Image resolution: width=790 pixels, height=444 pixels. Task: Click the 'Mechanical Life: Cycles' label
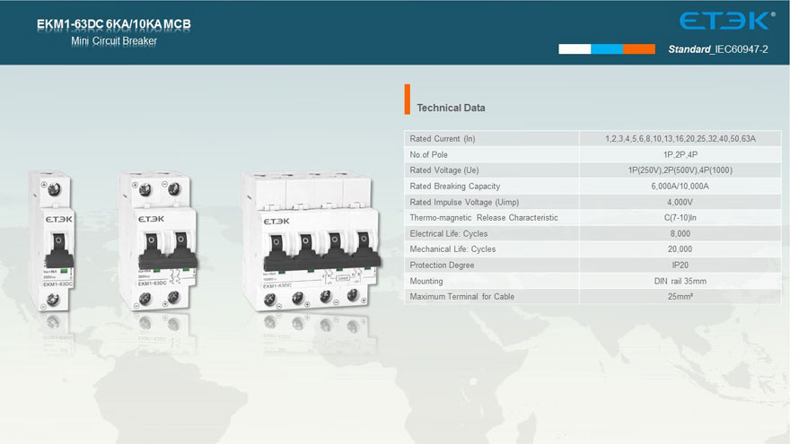[452, 249]
